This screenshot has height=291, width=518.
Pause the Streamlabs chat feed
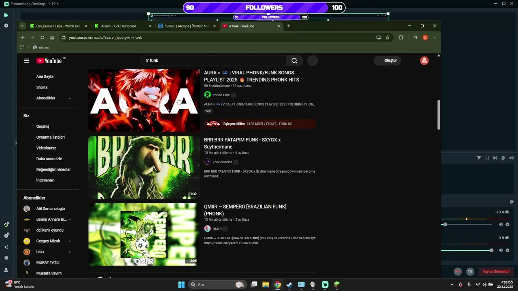(x=487, y=158)
